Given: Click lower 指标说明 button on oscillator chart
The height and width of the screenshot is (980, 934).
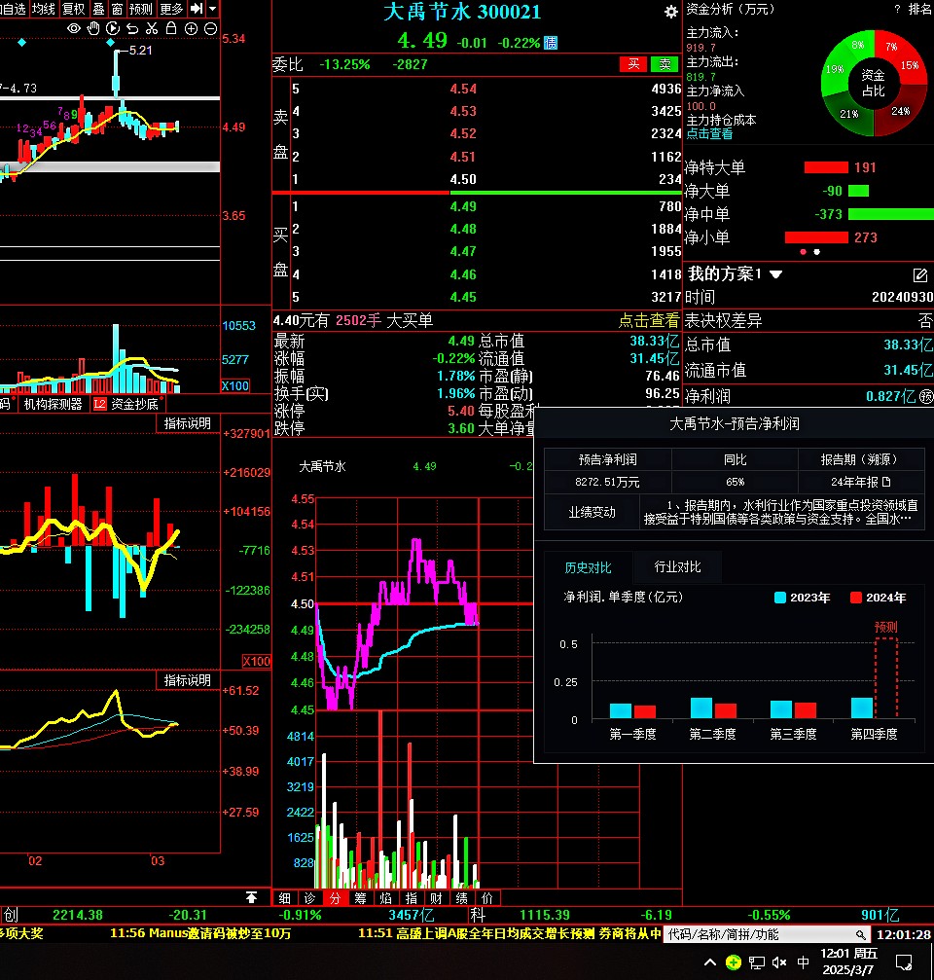Looking at the screenshot, I should click(188, 680).
